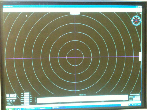Select the Fuel value field
The image size is (147, 110).
click(27, 104)
